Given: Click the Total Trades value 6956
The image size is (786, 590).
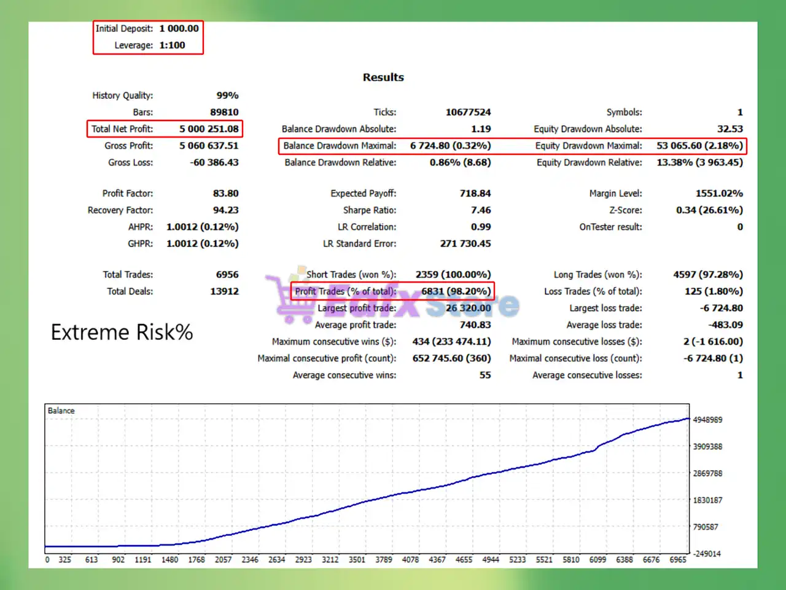Looking at the screenshot, I should [x=227, y=275].
